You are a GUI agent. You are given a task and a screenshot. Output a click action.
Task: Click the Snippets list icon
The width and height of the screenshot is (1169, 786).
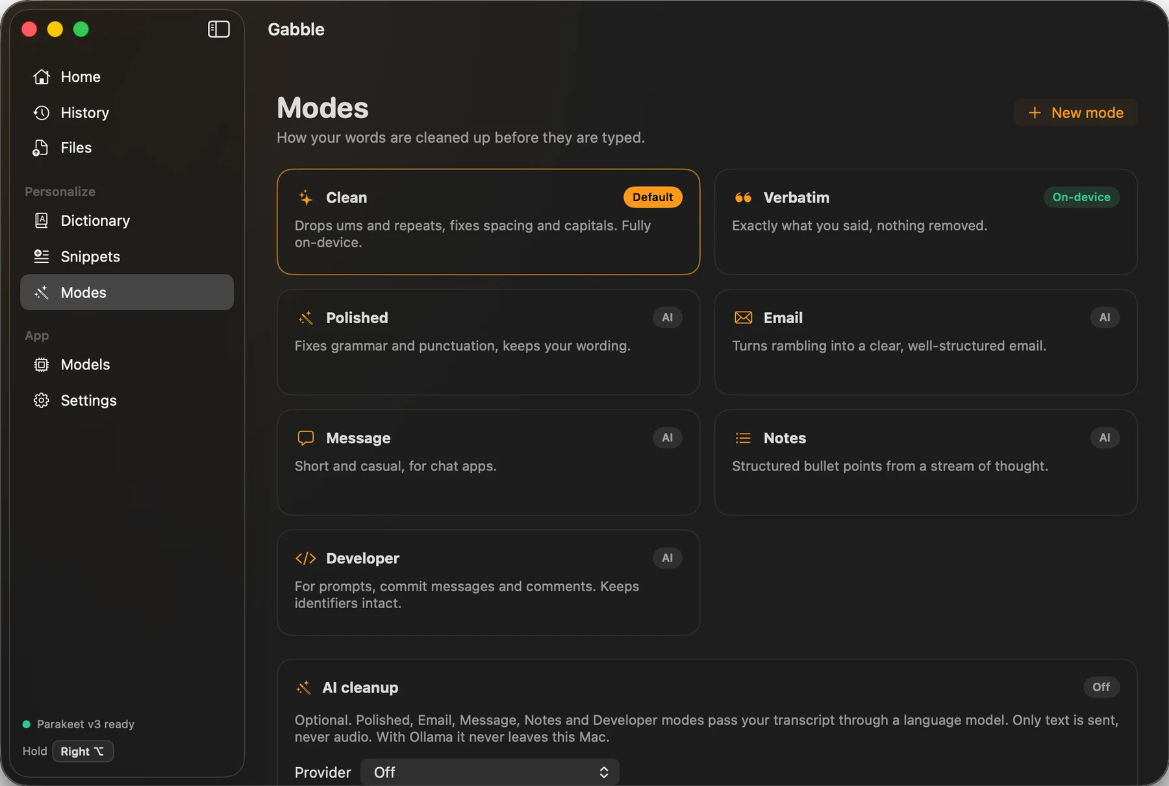tap(42, 256)
